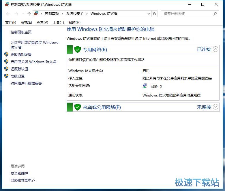Image resolution: width=225 pixels, height=191 pixels.
Task: Click Windows 防火墙阻止新应用时通知我 text
Action: (x=171, y=95)
